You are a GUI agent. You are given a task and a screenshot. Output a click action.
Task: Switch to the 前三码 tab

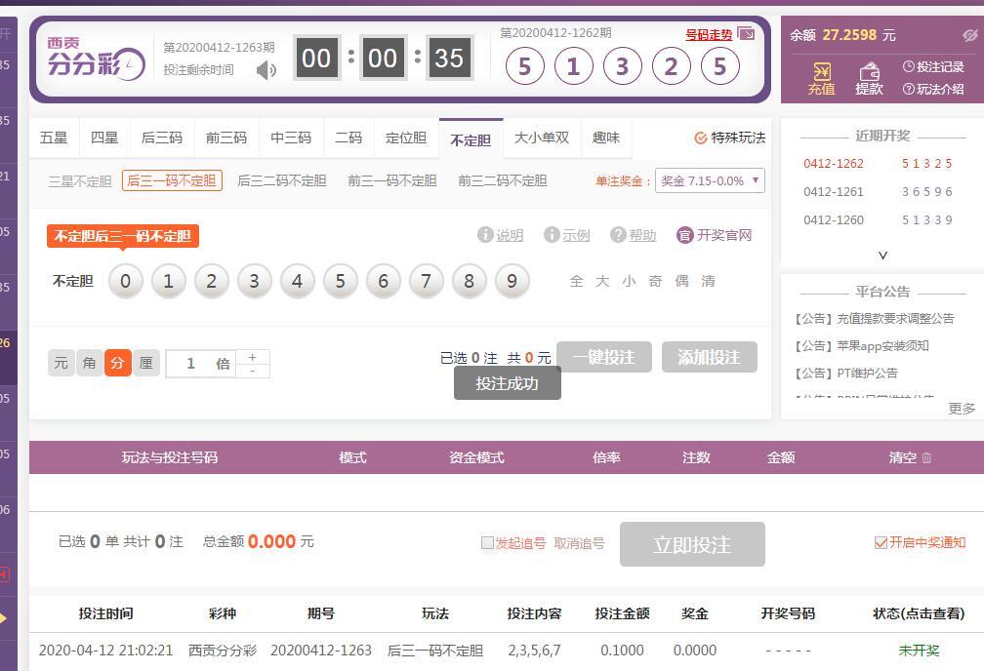pyautogui.click(x=226, y=138)
